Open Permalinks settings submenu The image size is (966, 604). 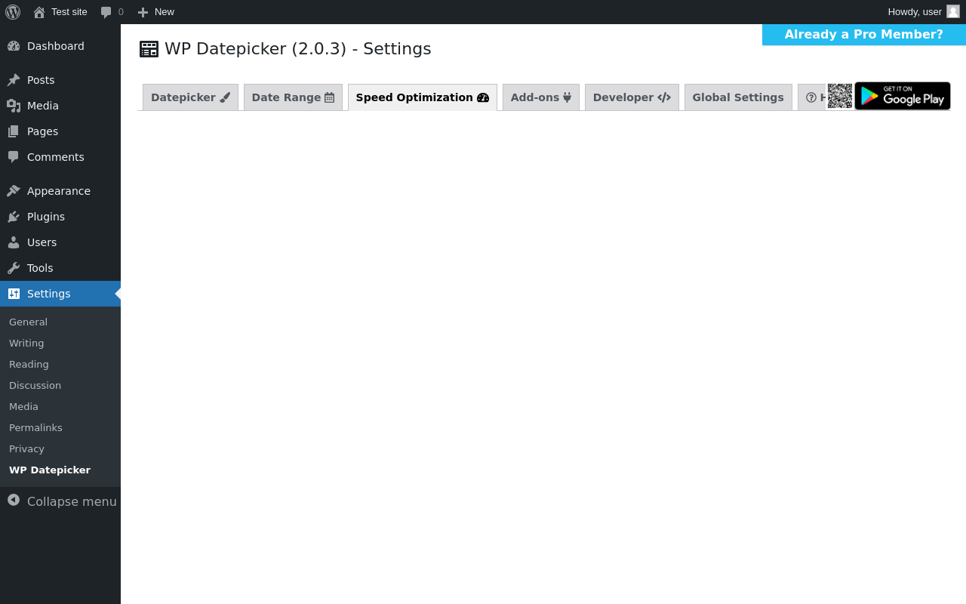coord(60,427)
